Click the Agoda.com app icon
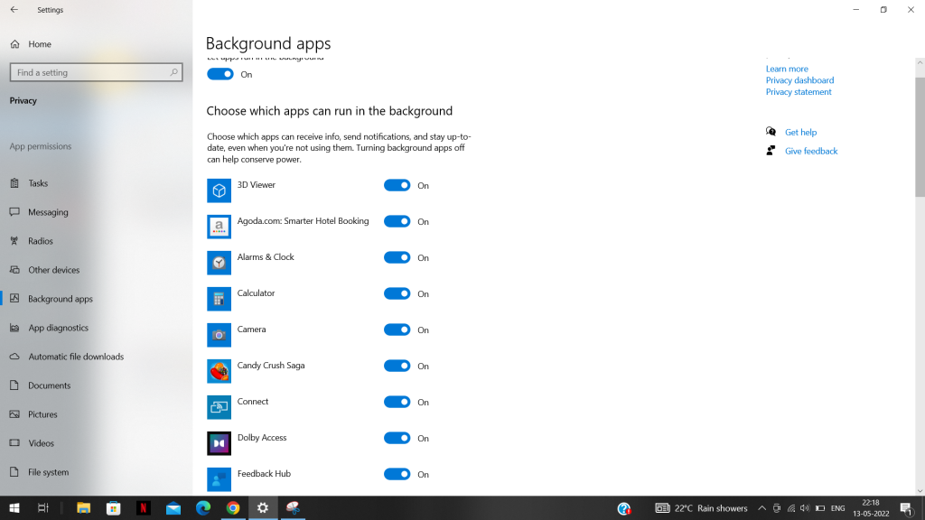Viewport: 925px width, 520px height. [x=219, y=227]
